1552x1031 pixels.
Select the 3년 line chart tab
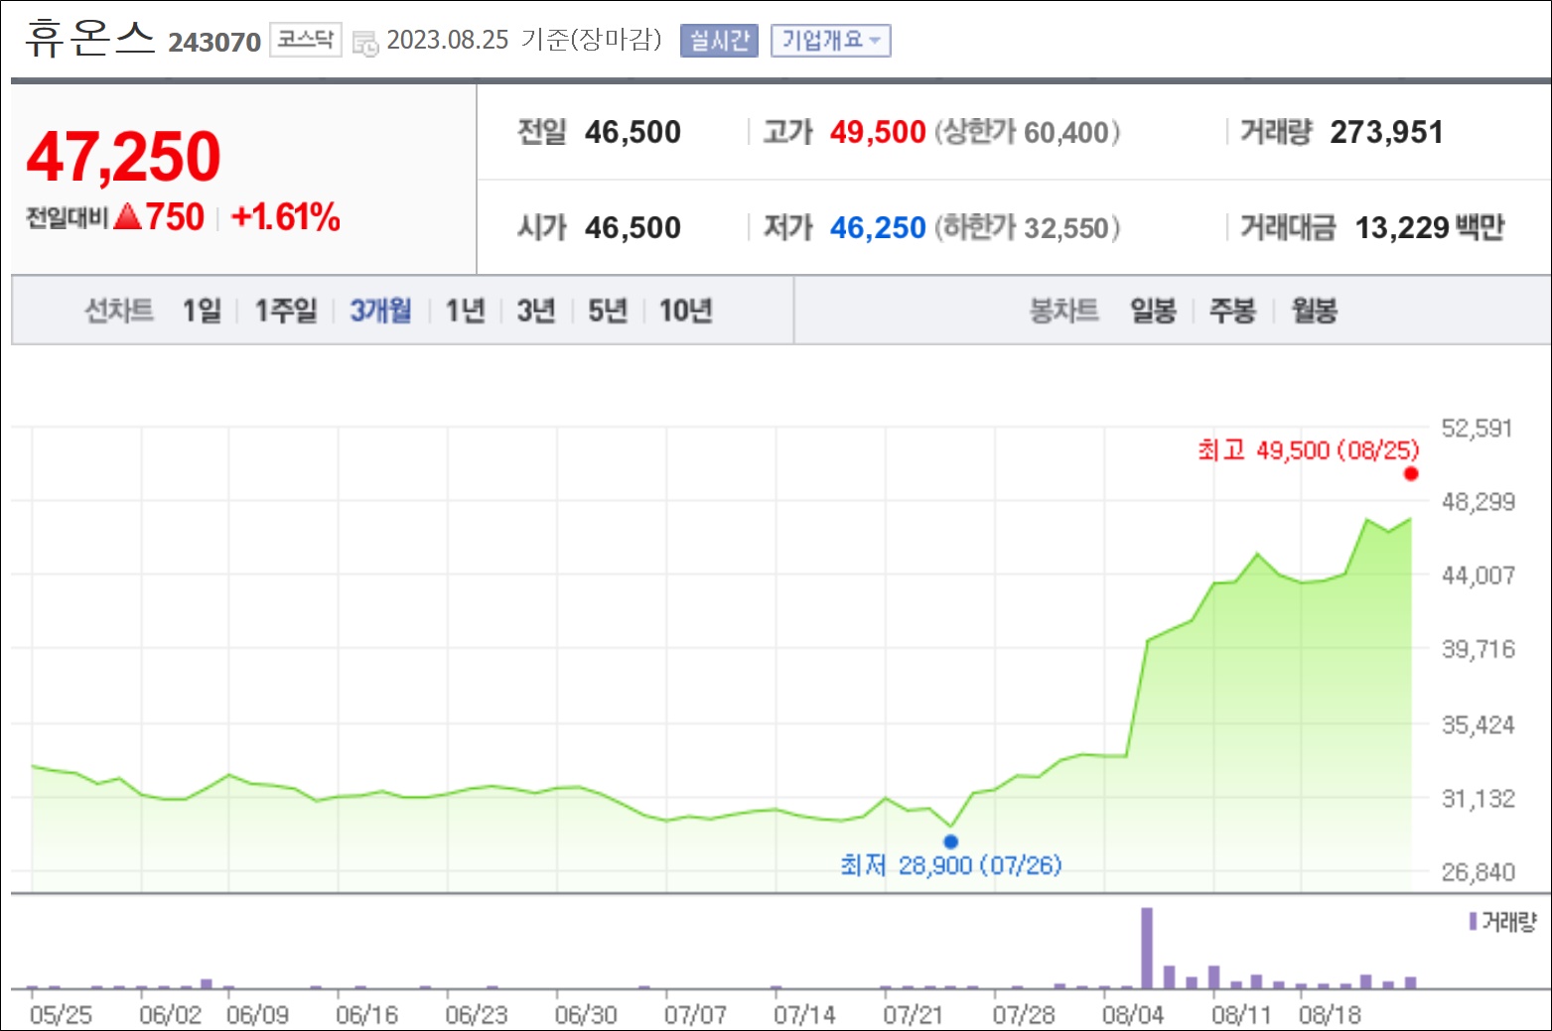click(x=536, y=311)
